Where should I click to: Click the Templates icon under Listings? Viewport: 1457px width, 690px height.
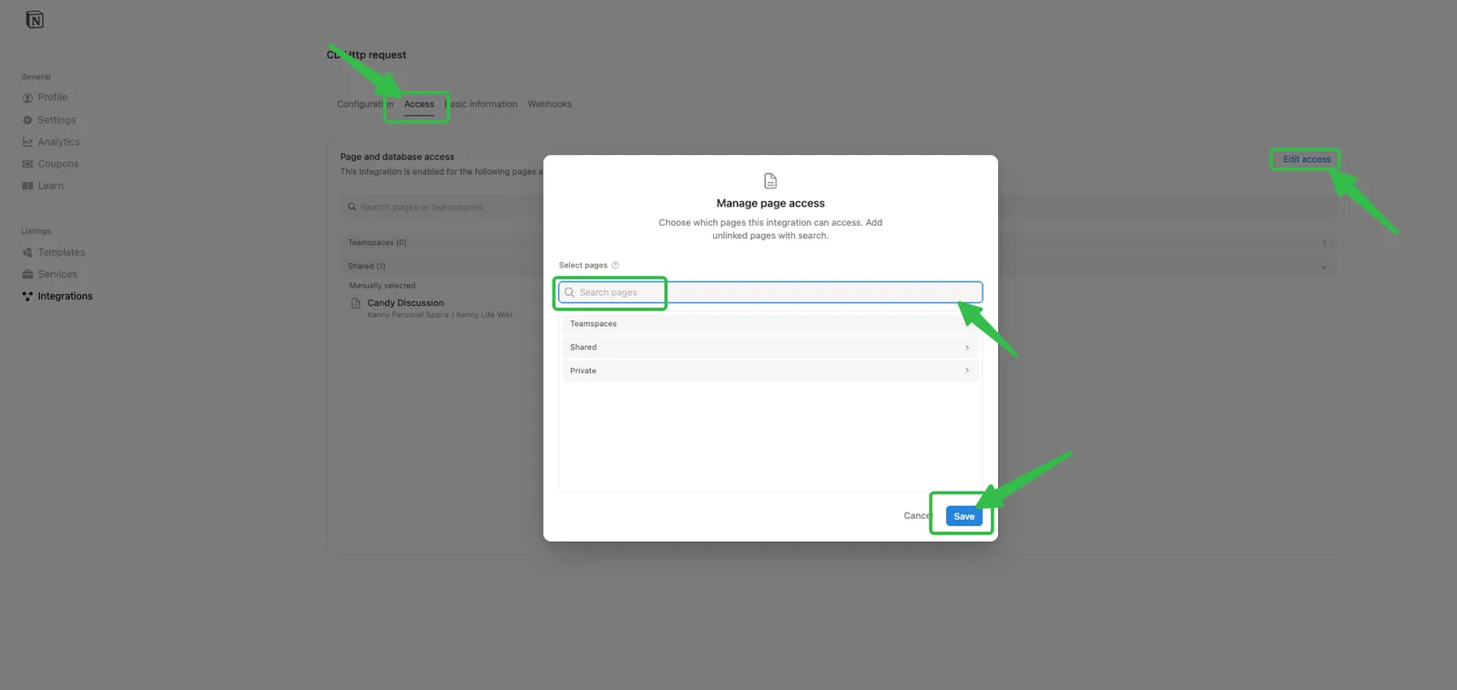[27, 253]
